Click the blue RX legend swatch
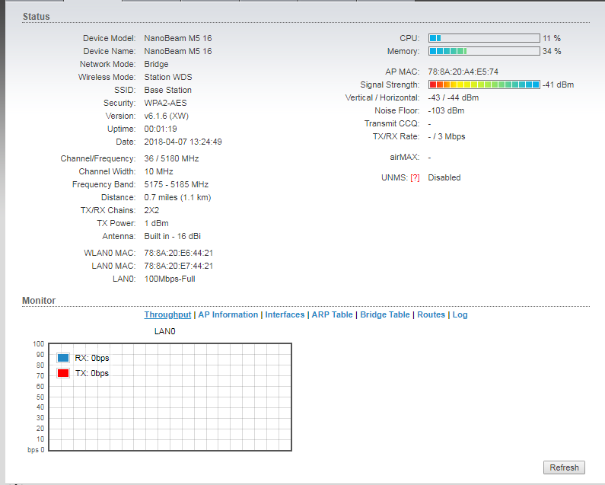Screen dimensions: 605x485 pos(63,358)
